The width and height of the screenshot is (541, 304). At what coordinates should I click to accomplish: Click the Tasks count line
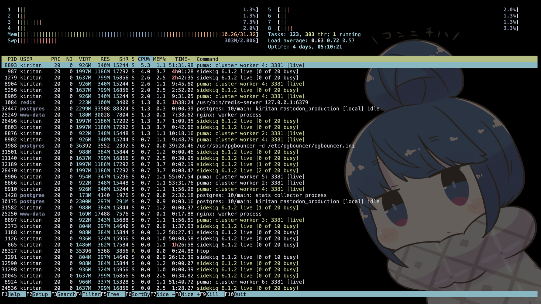pos(314,35)
